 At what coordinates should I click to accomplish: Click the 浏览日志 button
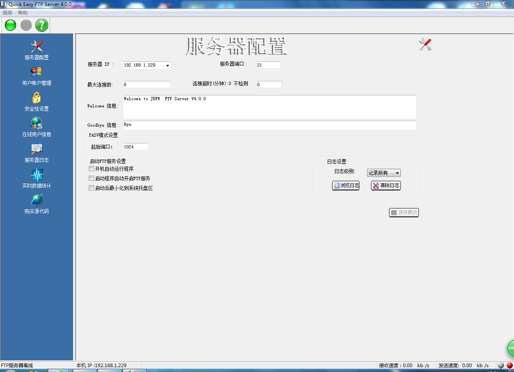(x=346, y=186)
